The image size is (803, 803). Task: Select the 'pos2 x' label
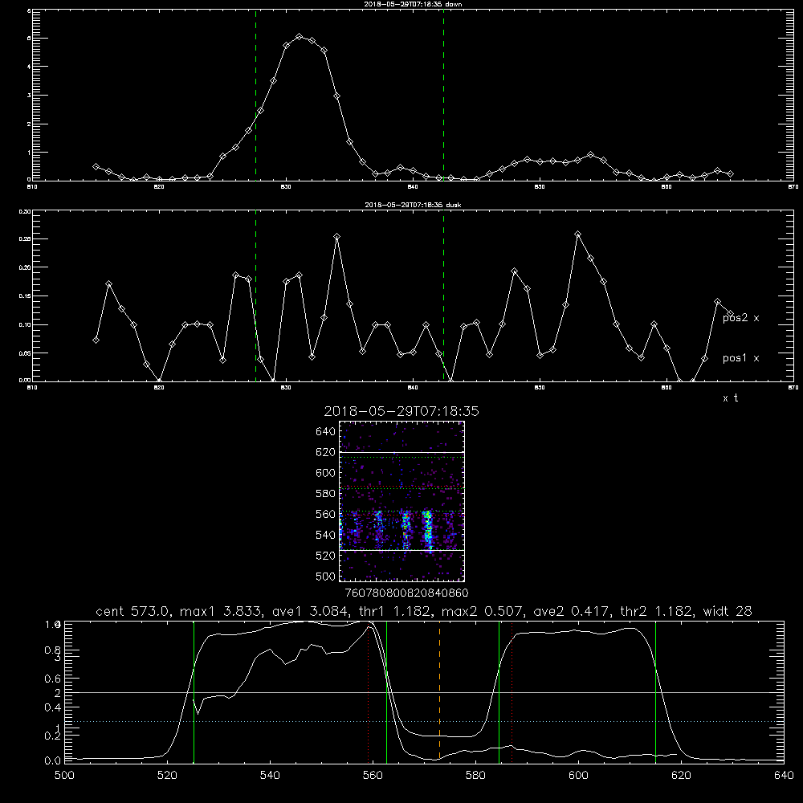(x=740, y=318)
